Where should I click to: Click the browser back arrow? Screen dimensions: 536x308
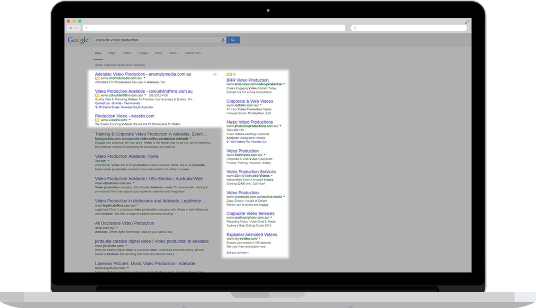click(71, 28)
